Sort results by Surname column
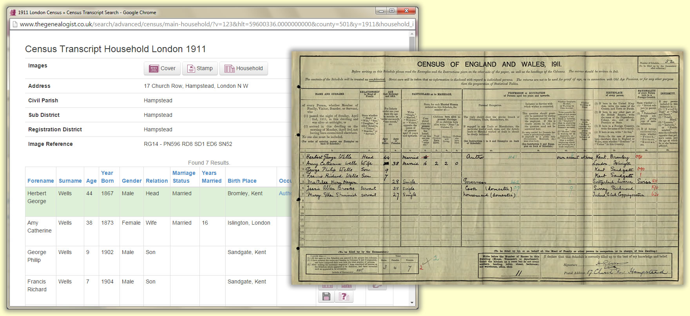Viewport: 690px width, 316px height. (x=70, y=181)
